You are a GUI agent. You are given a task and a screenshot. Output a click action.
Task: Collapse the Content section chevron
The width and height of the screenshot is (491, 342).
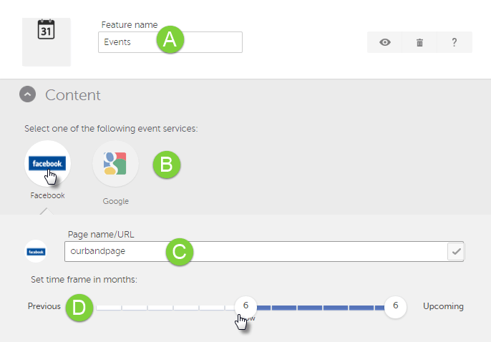pyautogui.click(x=27, y=94)
